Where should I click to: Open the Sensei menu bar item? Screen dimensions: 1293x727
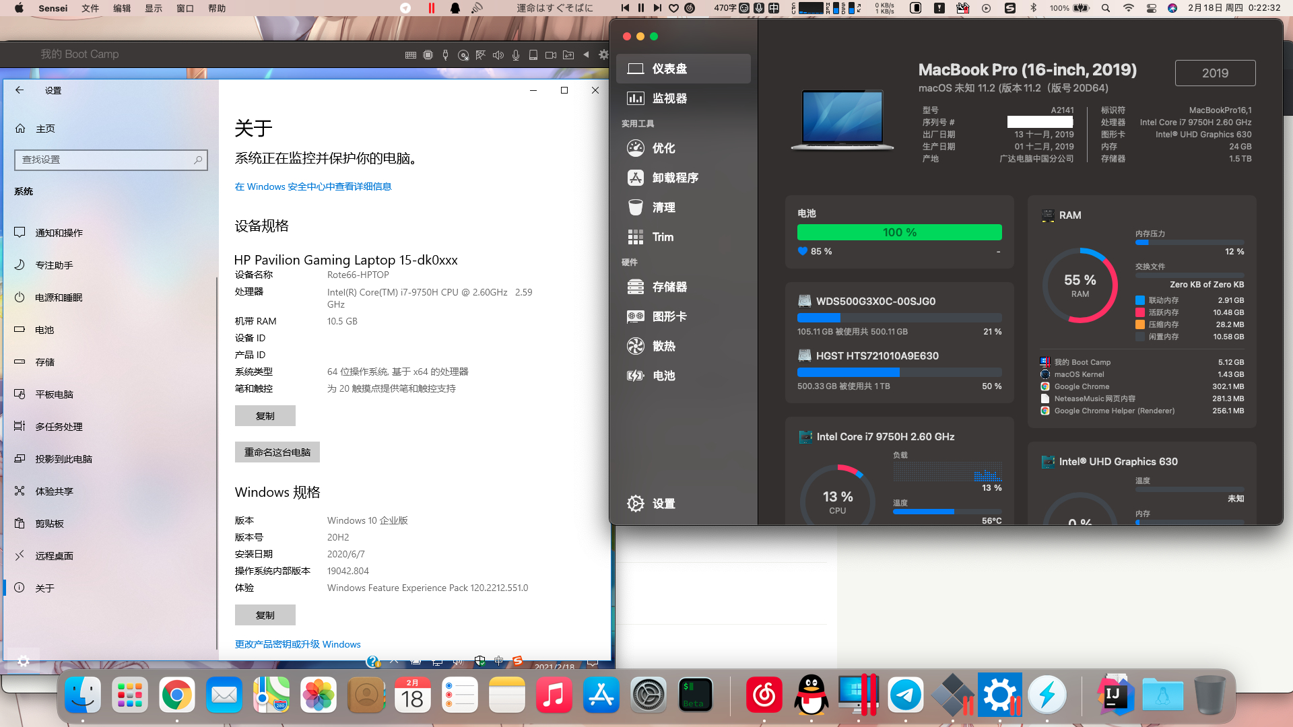click(53, 8)
